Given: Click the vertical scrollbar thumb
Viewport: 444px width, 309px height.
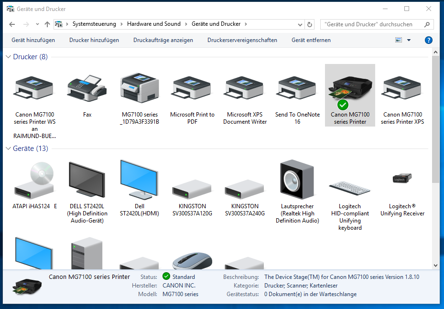Looking at the screenshot, I should pos(435,119).
